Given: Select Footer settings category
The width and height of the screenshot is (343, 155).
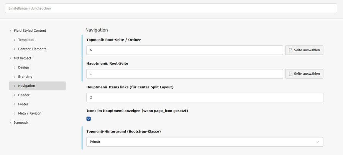Looking at the screenshot, I should tap(23, 104).
